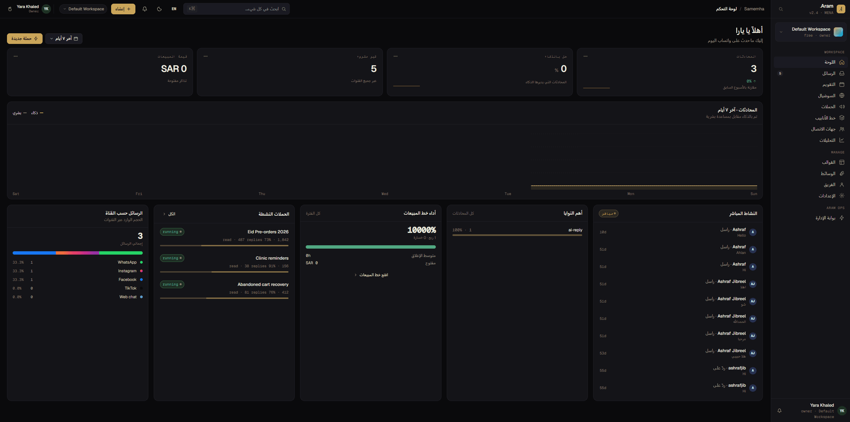The image size is (850, 422).
Task: Open the sales pipeline link
Action: click(371, 275)
